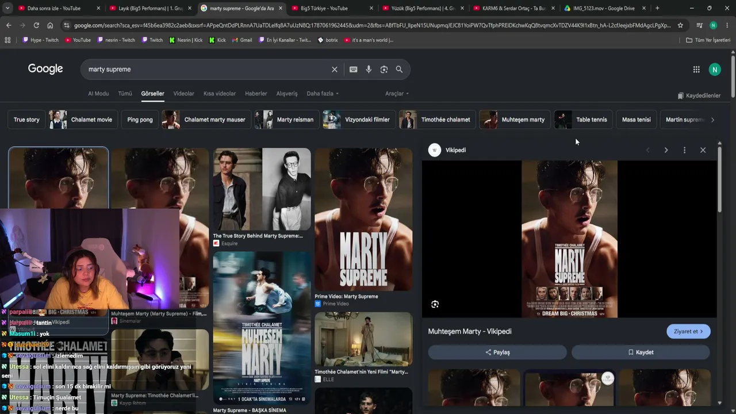Open the 'botrix' bookmark
The width and height of the screenshot is (736, 414).
(328, 40)
